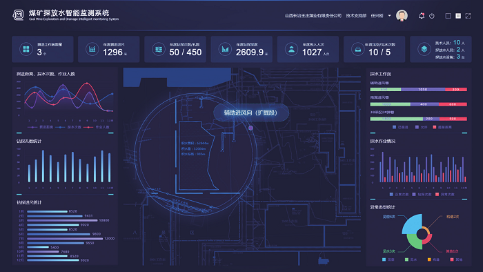Viewport: 483px width, 272px height.
Task: Click the purple marker dot on map
Action: tap(250, 128)
